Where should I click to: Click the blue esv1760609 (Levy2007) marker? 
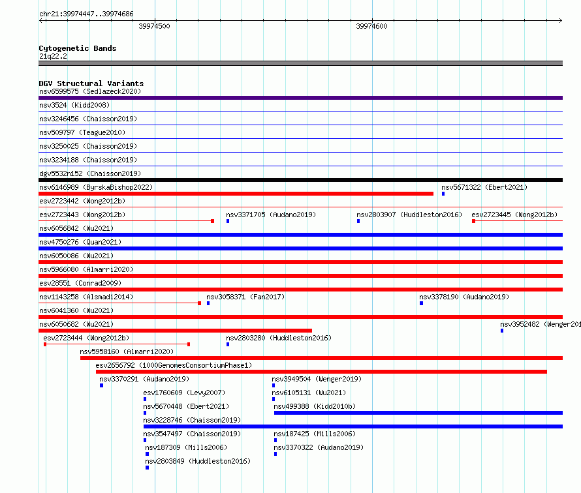tap(145, 399)
